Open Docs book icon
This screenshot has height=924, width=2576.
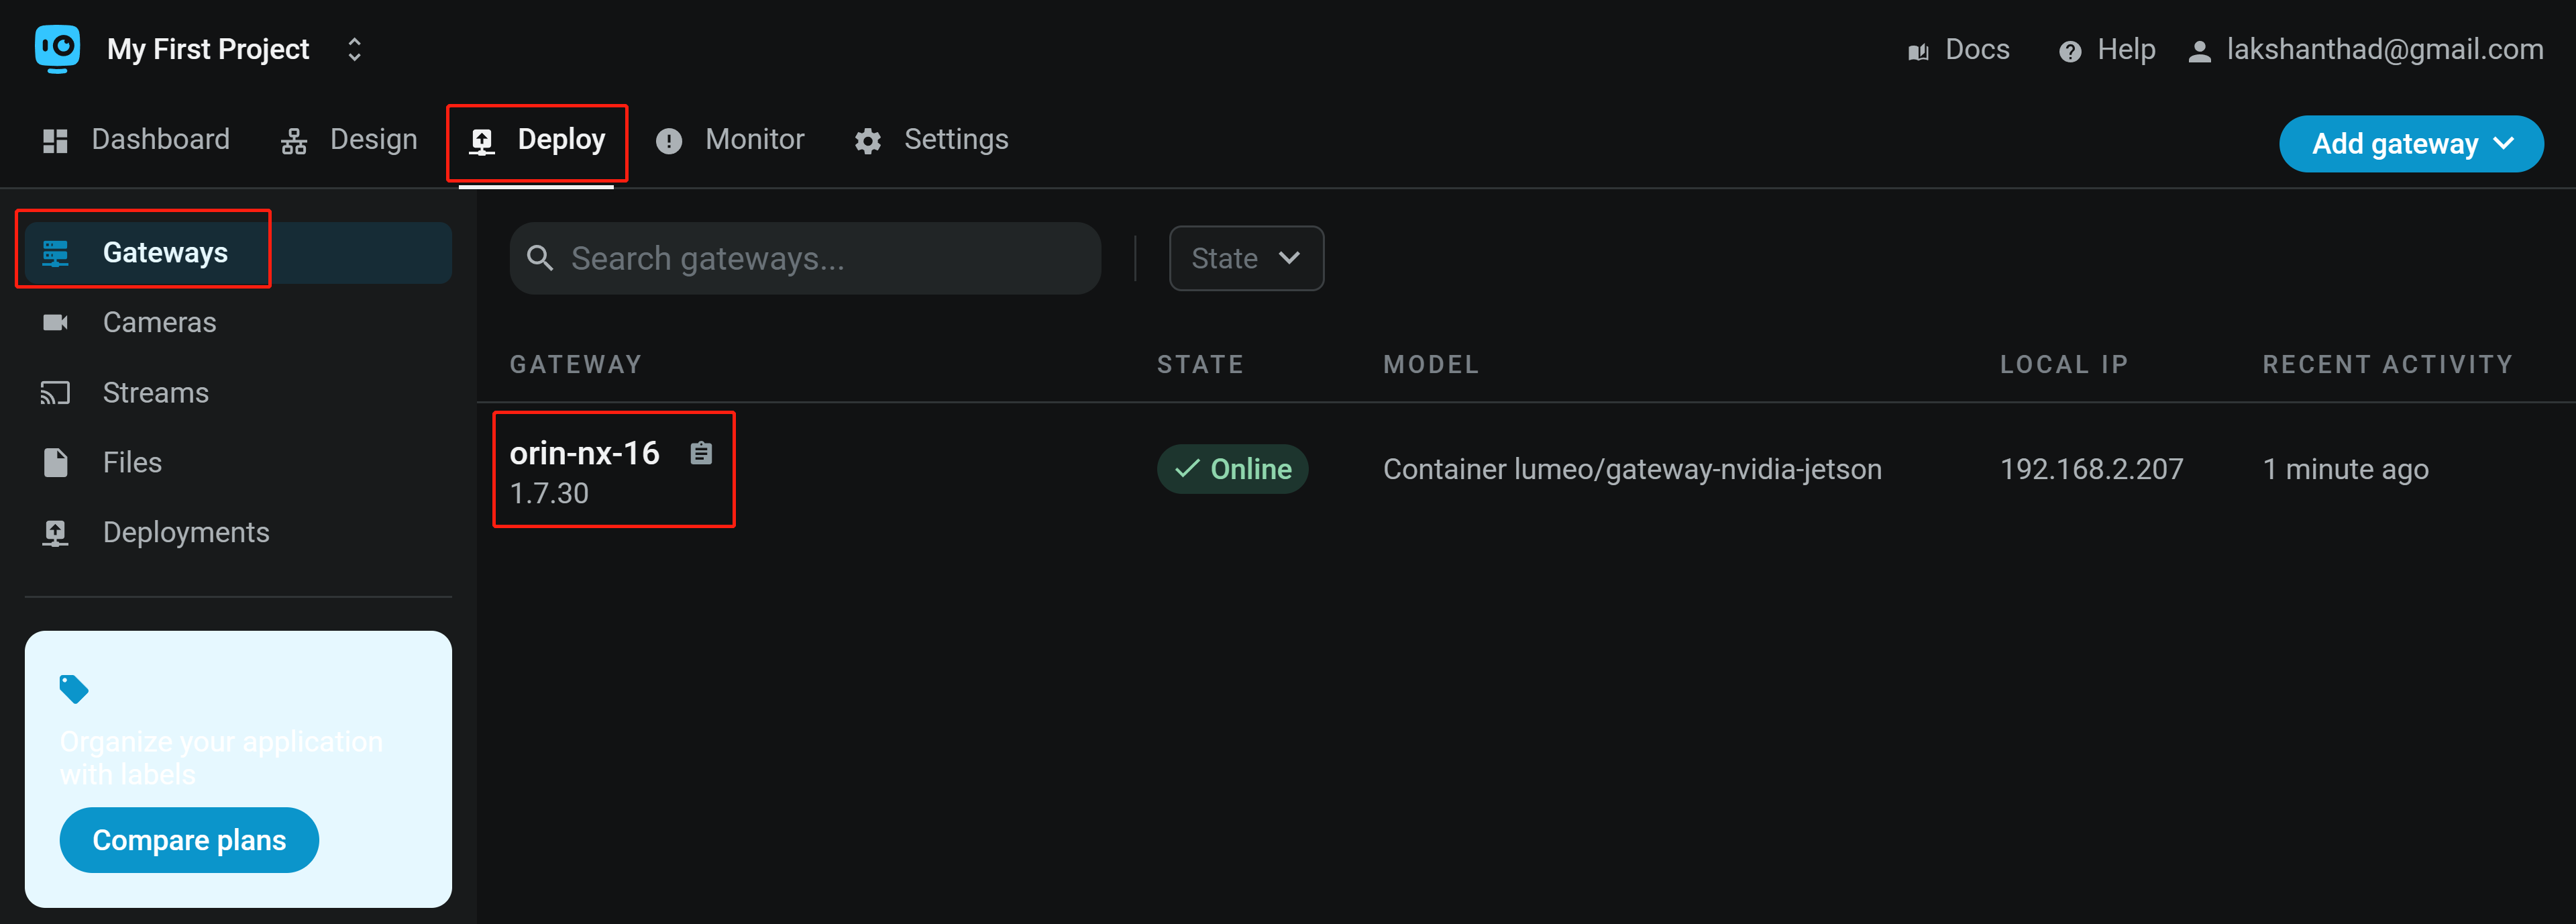pos(1918,51)
